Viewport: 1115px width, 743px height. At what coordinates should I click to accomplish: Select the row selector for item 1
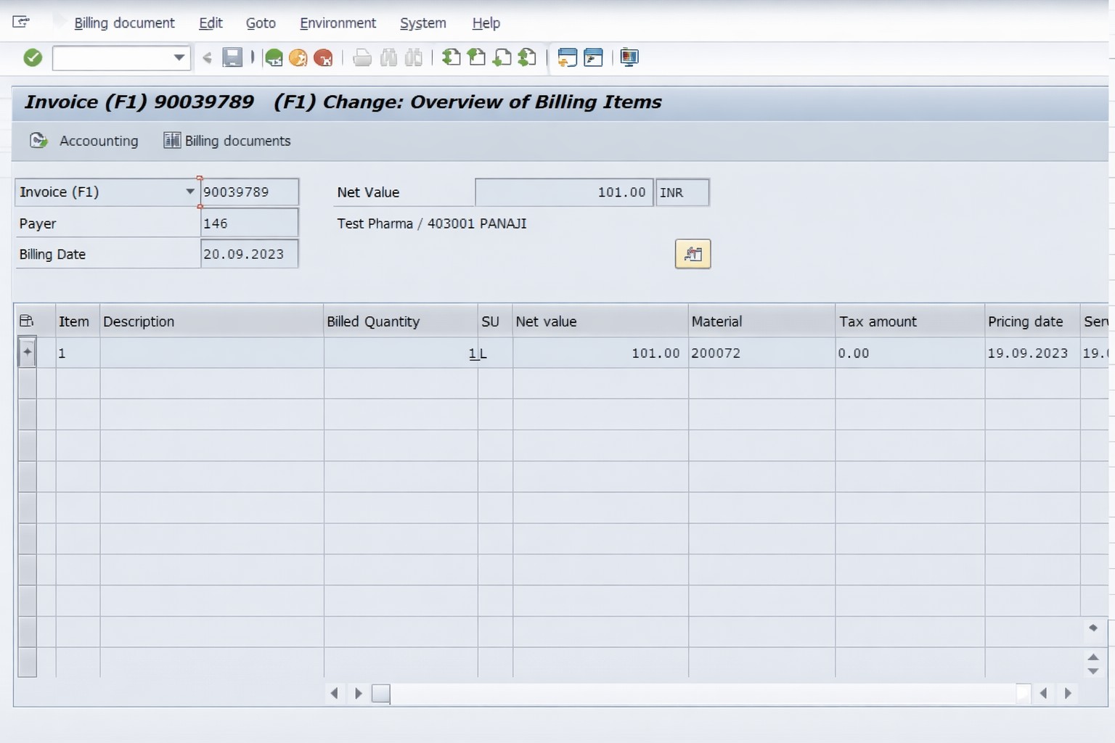[27, 353]
